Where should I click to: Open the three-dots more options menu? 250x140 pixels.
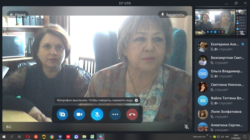[115, 114]
